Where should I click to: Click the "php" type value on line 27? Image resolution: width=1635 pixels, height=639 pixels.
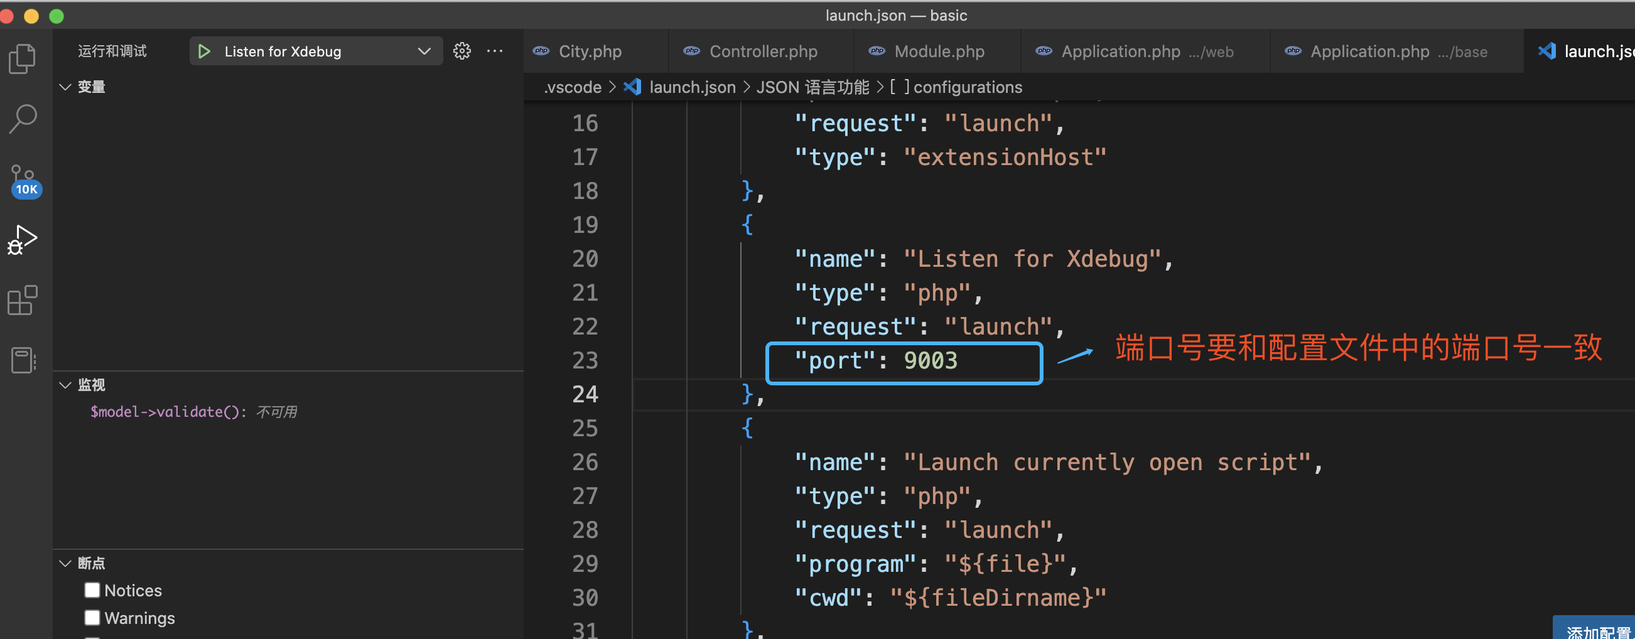(937, 497)
